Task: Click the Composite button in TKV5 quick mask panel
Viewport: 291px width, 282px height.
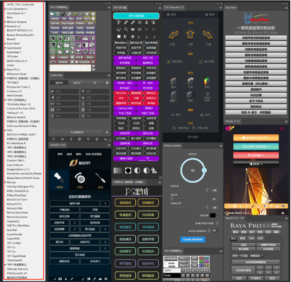Action: tap(171, 258)
